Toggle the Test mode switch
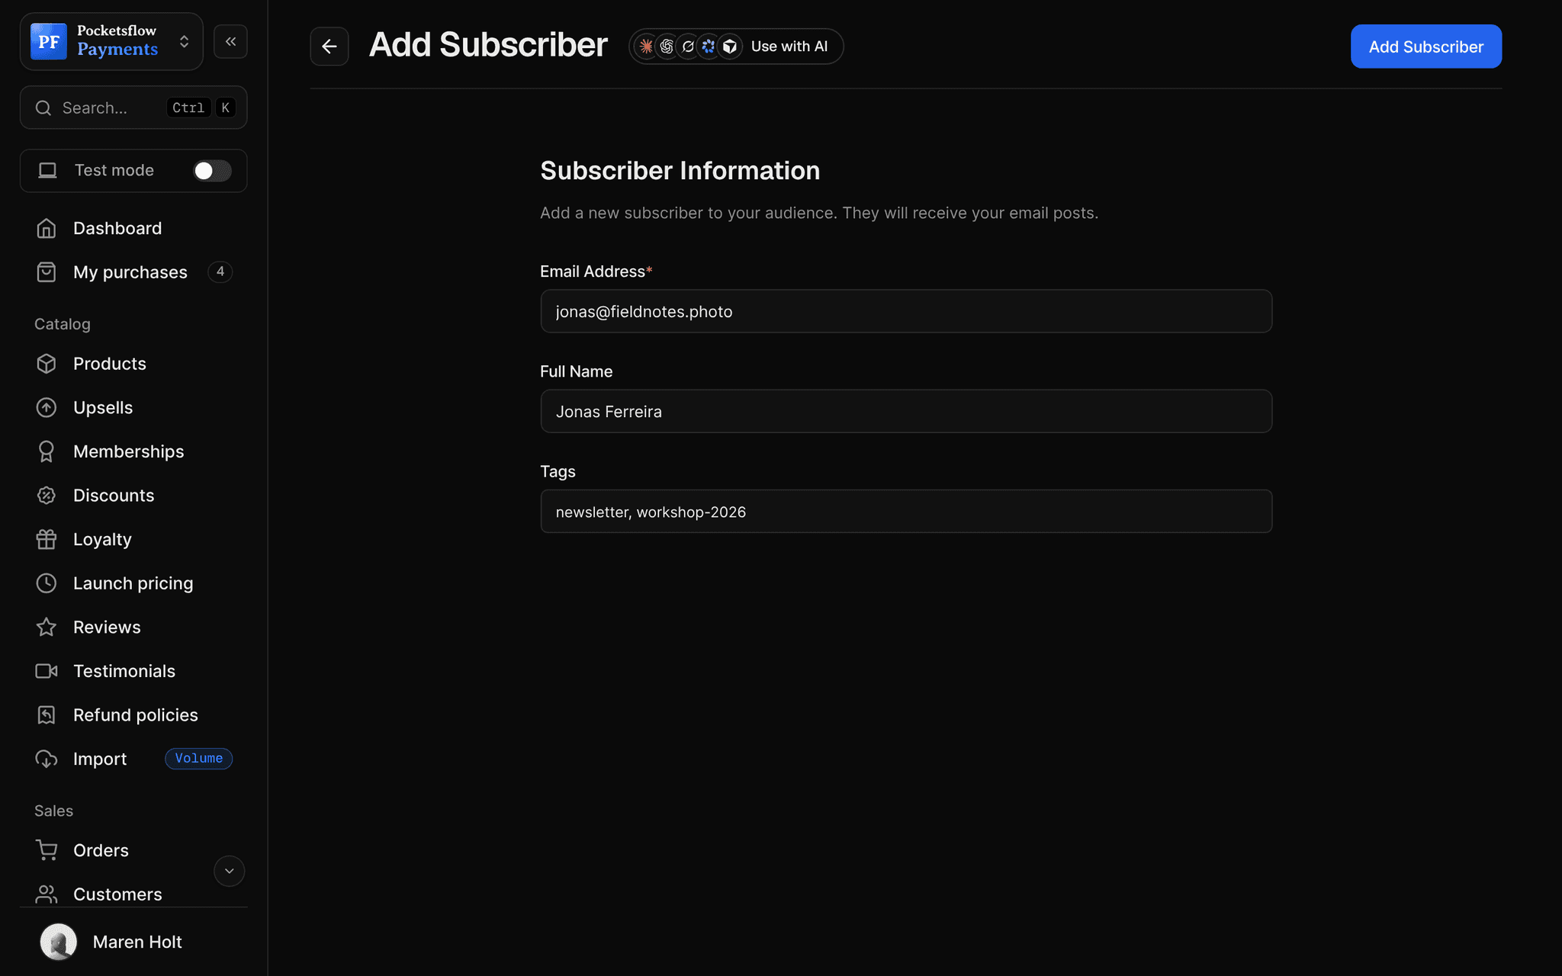This screenshot has width=1562, height=976. 212,171
